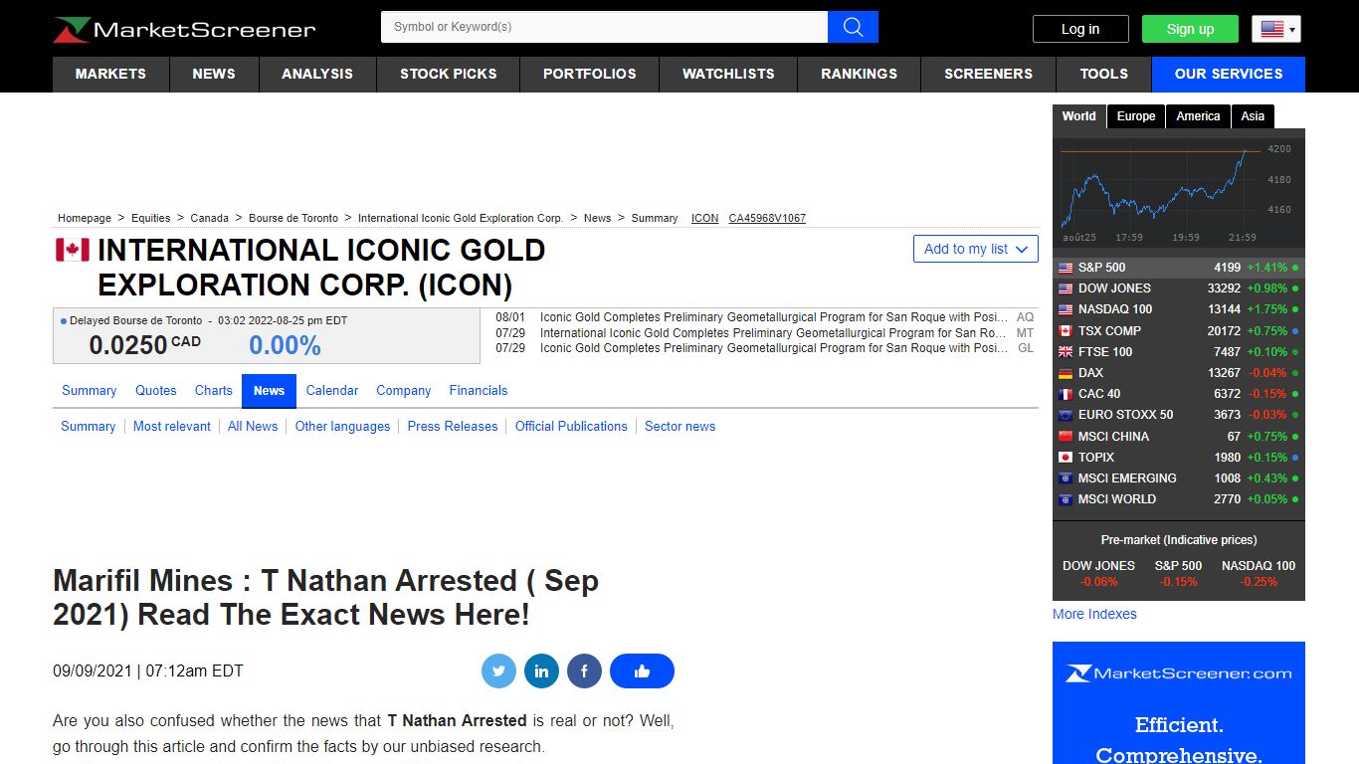Share article on Twitter
1359x764 pixels.
(498, 670)
